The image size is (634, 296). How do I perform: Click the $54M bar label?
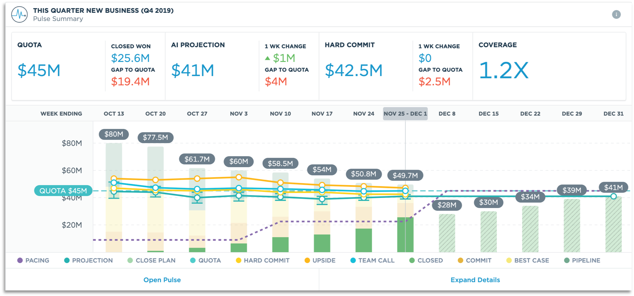coord(322,169)
